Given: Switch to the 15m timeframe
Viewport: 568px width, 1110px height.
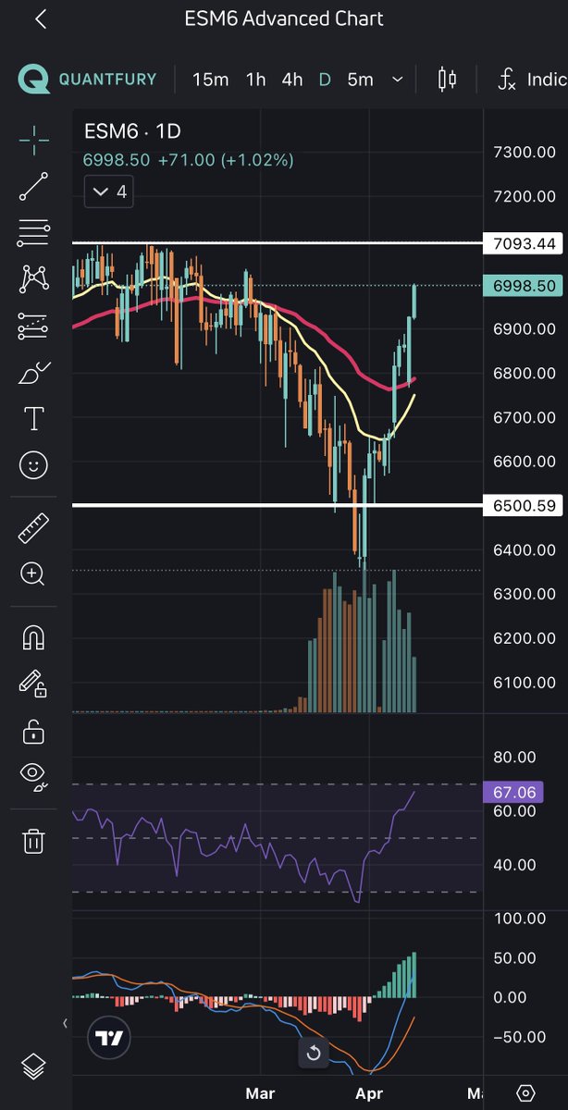Looking at the screenshot, I should click(210, 80).
